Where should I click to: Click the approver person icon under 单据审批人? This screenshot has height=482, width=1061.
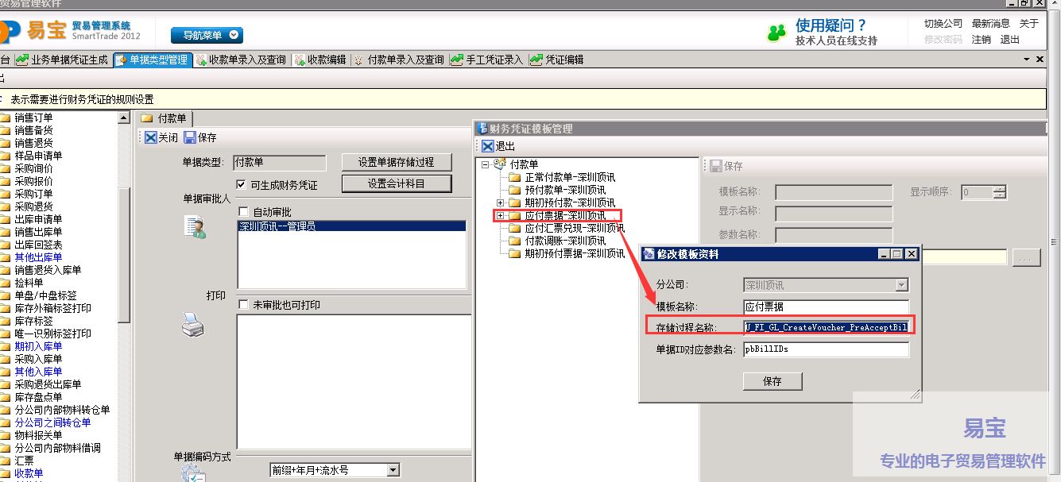coord(195,227)
